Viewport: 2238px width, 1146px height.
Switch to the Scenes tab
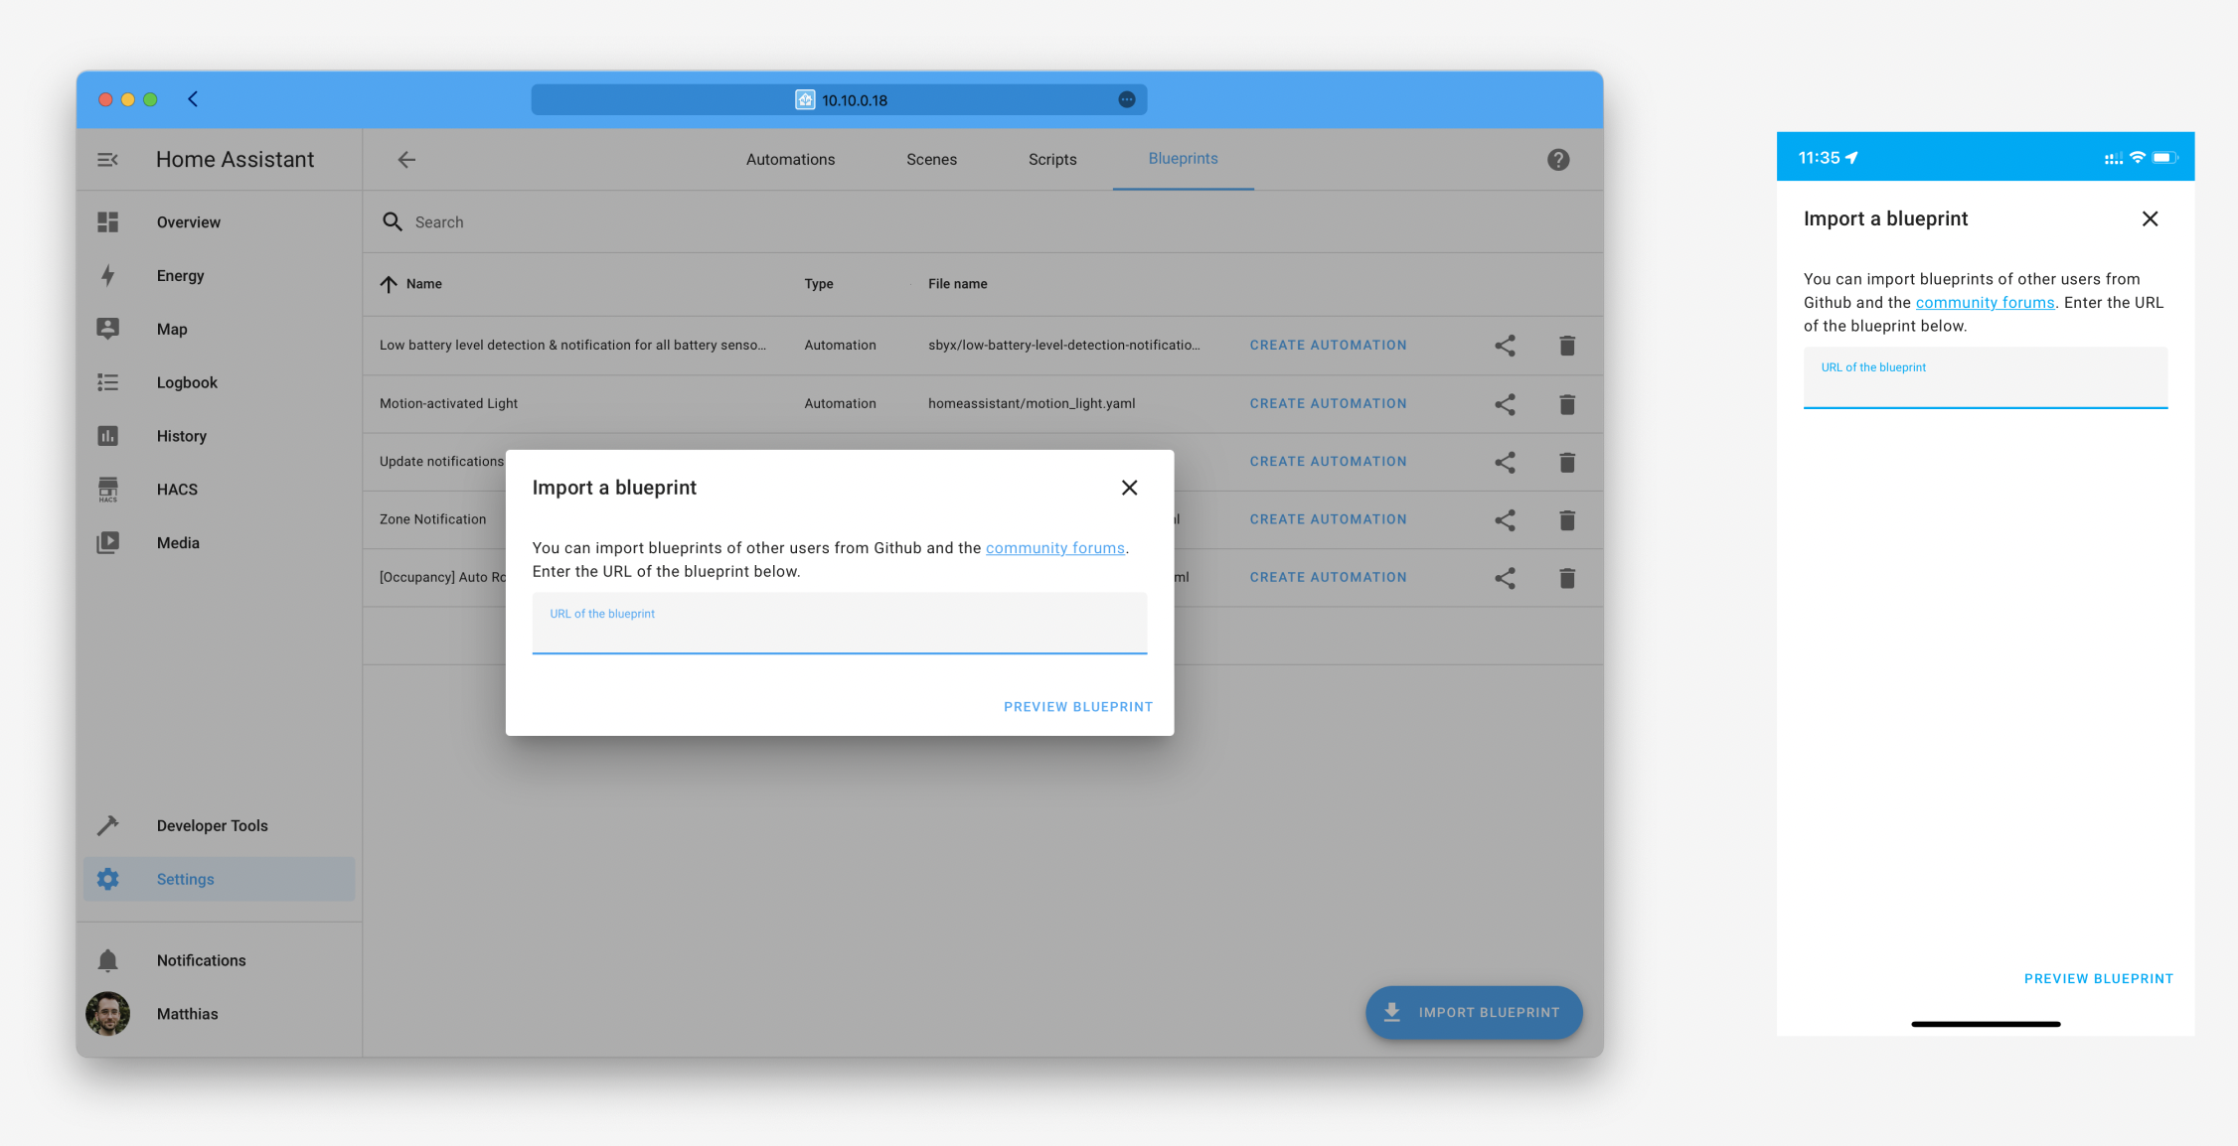(x=931, y=160)
